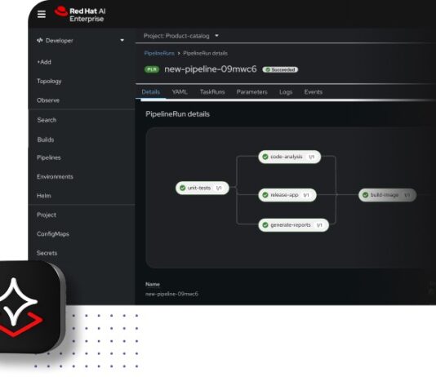Select Search in the sidebar

pyautogui.click(x=47, y=120)
